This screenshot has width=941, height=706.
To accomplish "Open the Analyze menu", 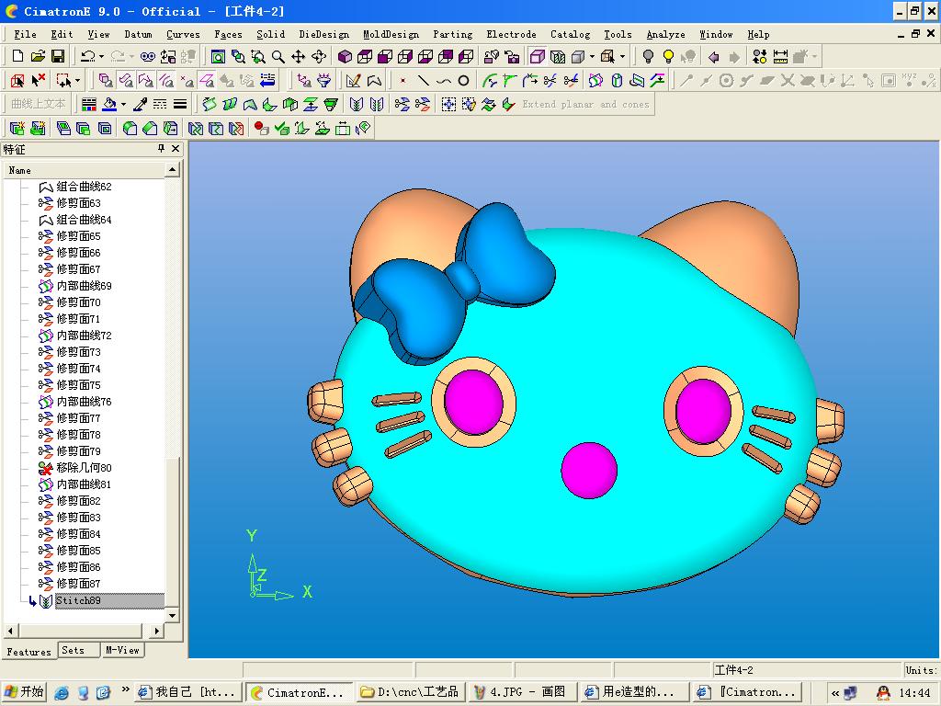I will pyautogui.click(x=665, y=34).
